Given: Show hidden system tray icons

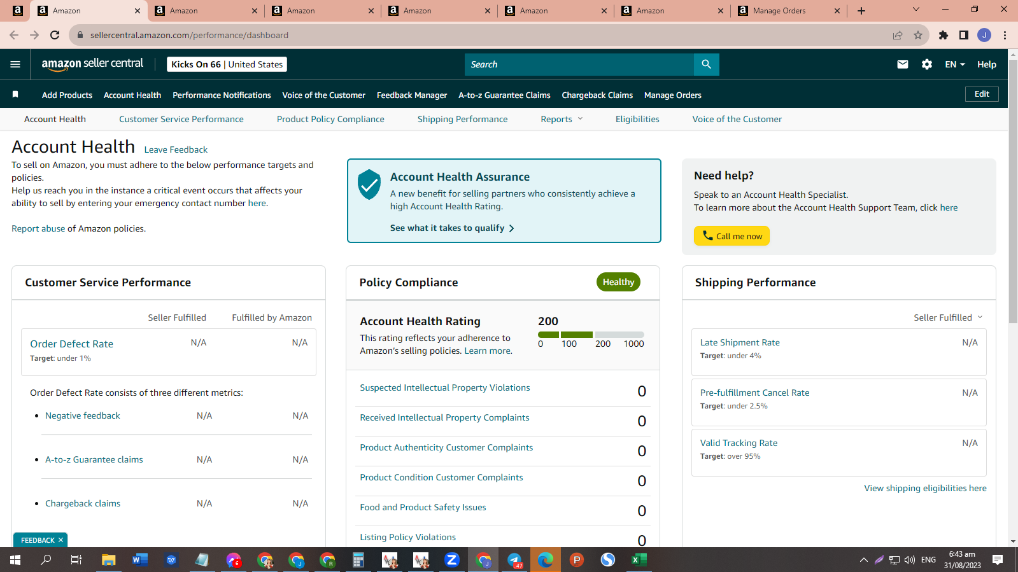Looking at the screenshot, I should [x=864, y=560].
